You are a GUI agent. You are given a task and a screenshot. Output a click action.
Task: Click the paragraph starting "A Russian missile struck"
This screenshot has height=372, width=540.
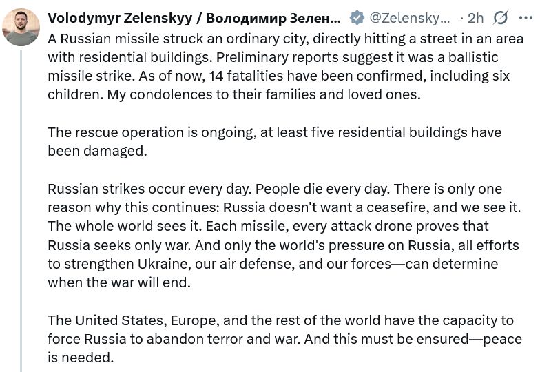(x=276, y=67)
